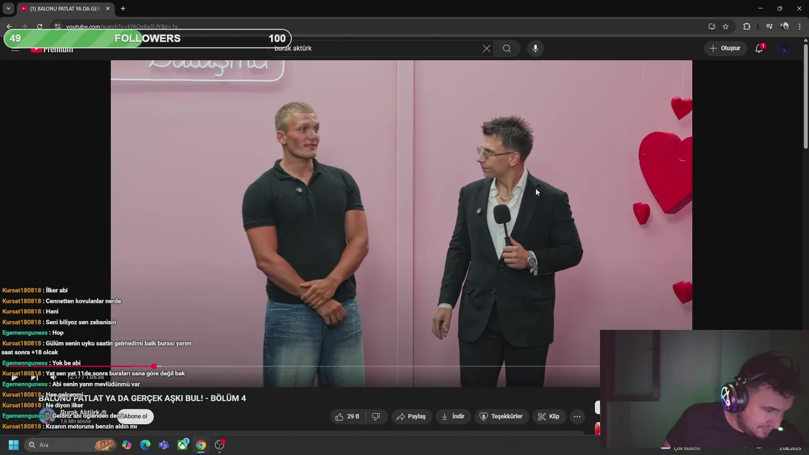
Task: Click the video title BALONU PATLAT text
Action: tap(142, 398)
